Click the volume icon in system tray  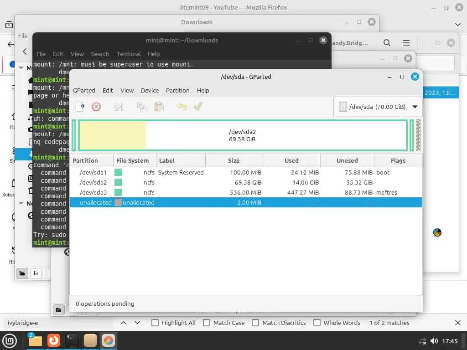tap(434, 341)
